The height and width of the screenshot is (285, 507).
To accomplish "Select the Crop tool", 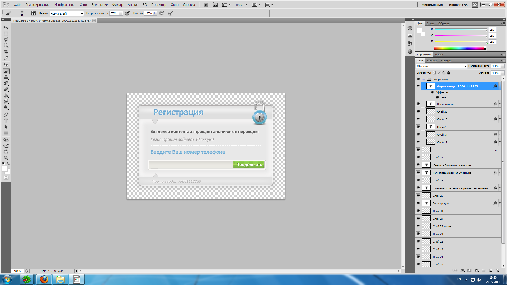I will pyautogui.click(x=6, y=52).
